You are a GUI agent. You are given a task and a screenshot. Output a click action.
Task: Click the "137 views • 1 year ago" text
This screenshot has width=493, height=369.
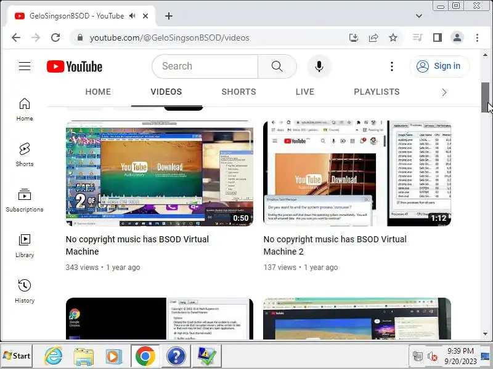pyautogui.click(x=301, y=268)
